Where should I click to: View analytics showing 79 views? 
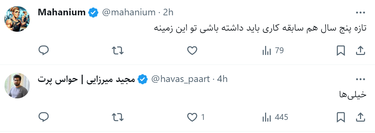pos(273,51)
